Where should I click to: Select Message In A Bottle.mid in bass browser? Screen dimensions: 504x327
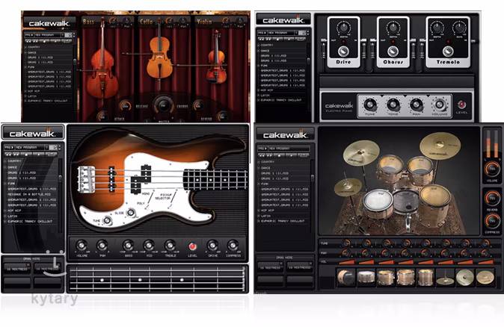click(31, 194)
